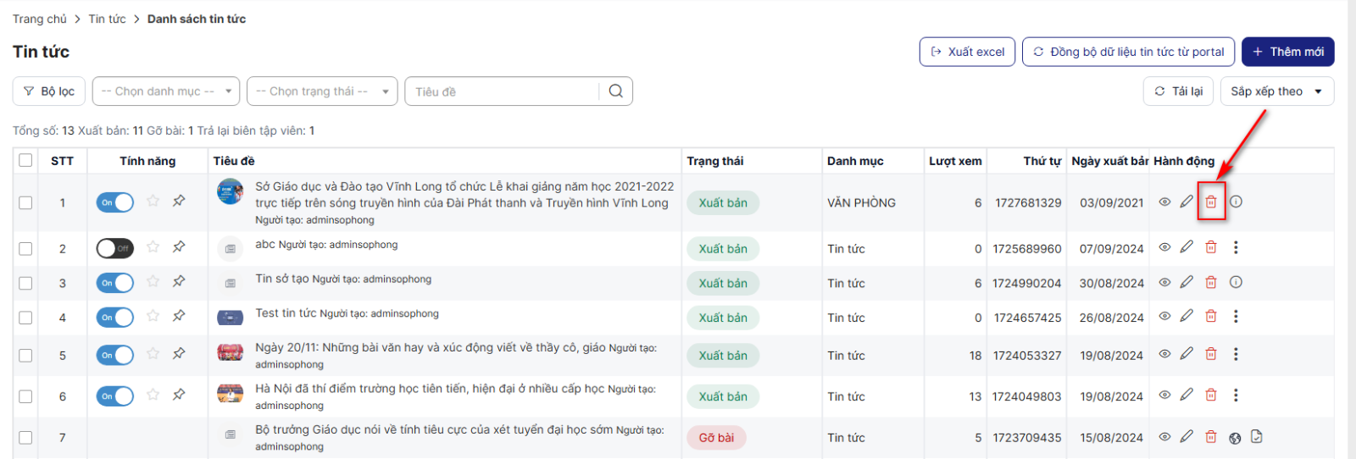Screen dimensions: 1356x459
Task: Turn on the feature toggle for abc
Action: tap(114, 249)
